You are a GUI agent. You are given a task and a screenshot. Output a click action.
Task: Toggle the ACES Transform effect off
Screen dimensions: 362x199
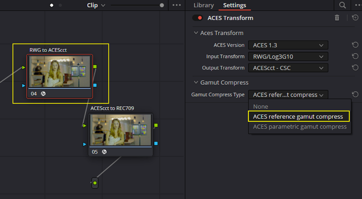(x=198, y=18)
